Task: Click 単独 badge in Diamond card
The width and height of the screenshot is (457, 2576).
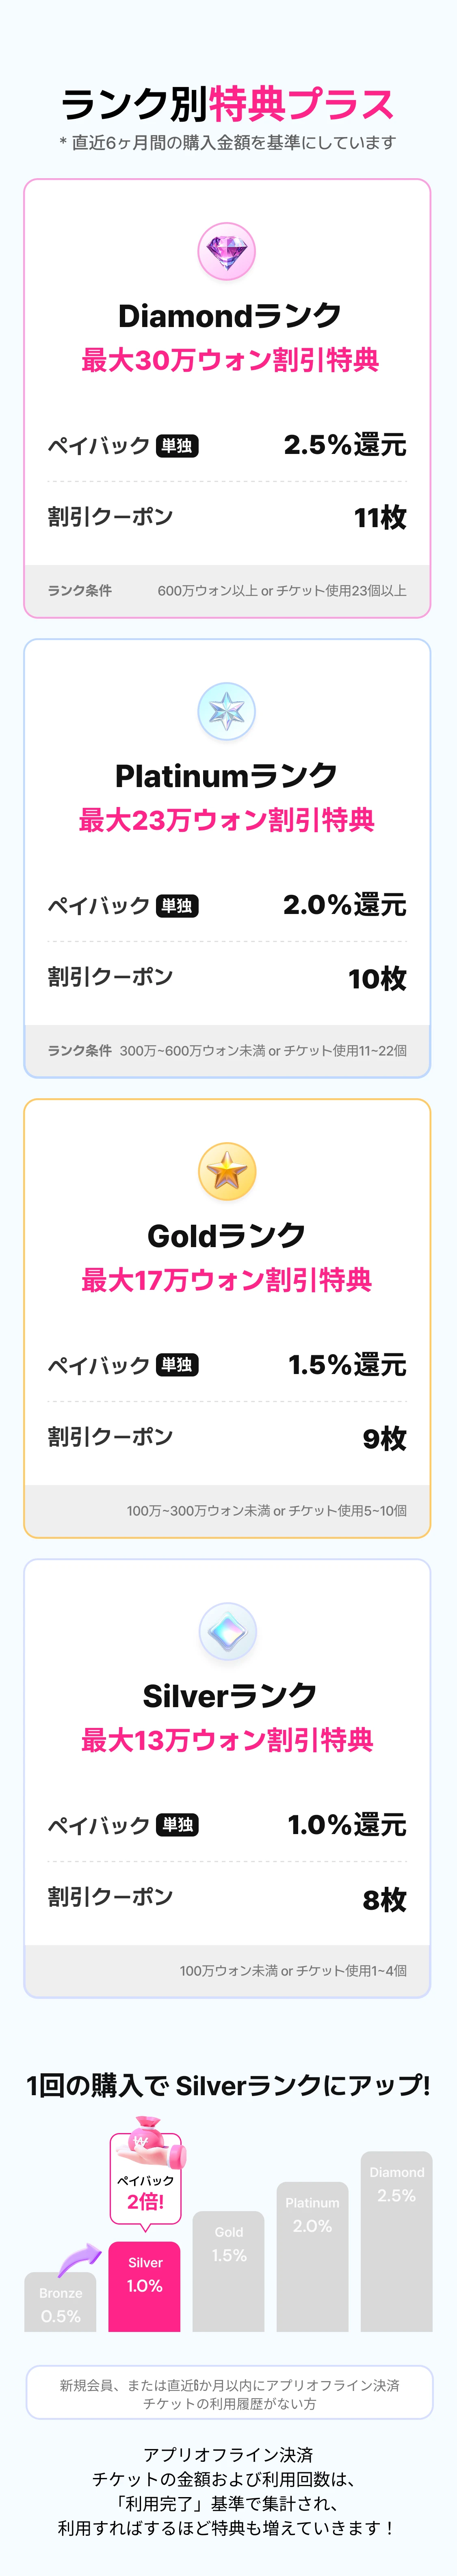Action: [178, 445]
